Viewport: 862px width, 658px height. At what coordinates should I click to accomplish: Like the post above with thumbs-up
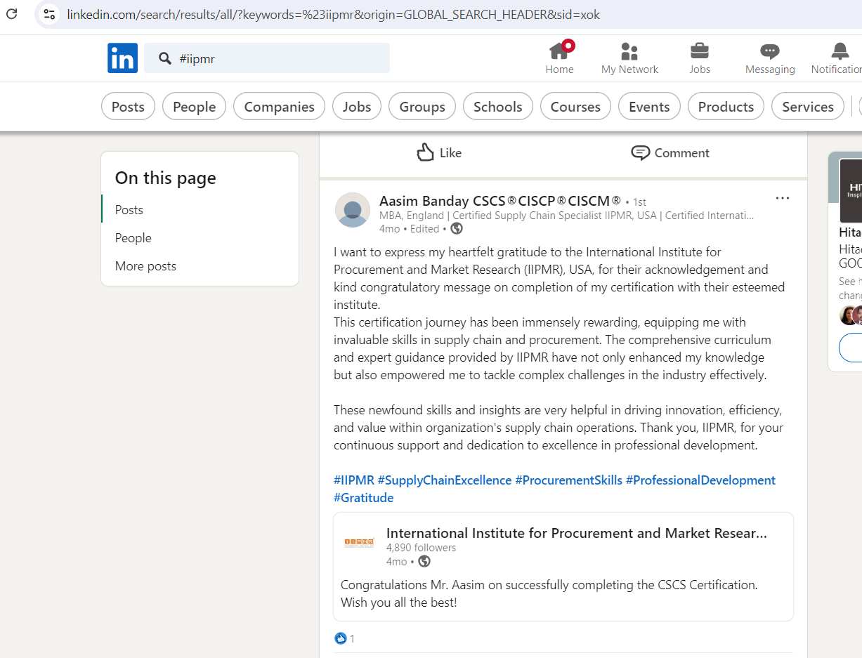[439, 152]
